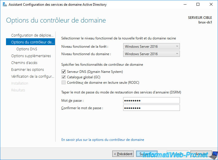Open the Options DNS step
Screen dimensions: 218x160
(27, 49)
